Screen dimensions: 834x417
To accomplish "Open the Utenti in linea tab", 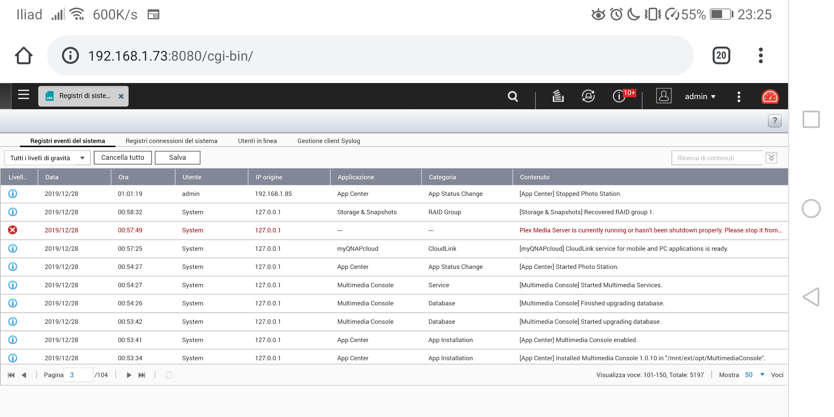I will (x=257, y=141).
